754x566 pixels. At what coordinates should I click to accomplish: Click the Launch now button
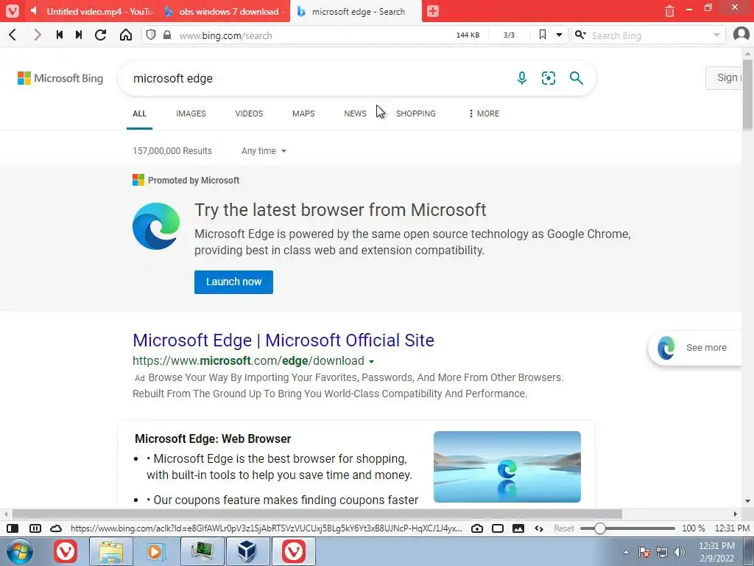pyautogui.click(x=233, y=282)
